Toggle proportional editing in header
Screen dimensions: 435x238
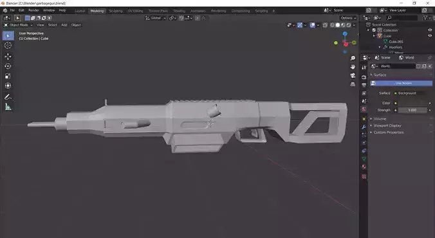click(x=198, y=18)
